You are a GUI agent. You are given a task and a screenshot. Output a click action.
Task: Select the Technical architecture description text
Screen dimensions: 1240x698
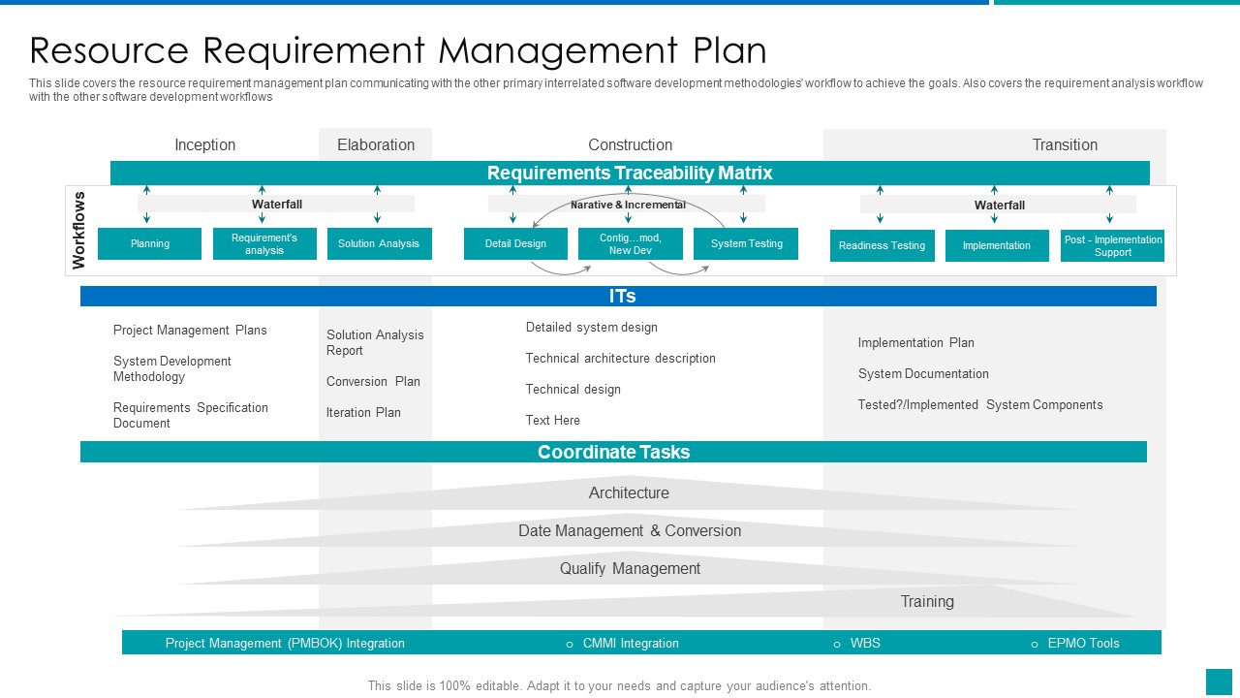[x=621, y=358]
